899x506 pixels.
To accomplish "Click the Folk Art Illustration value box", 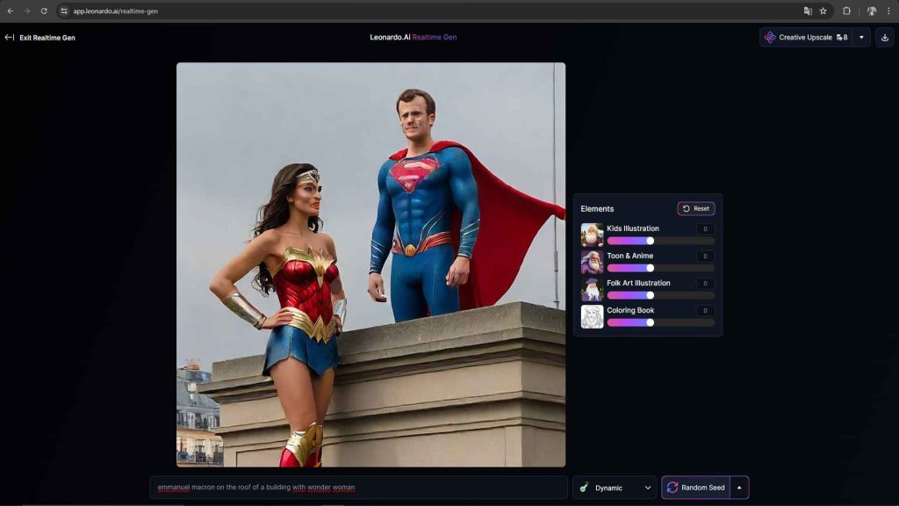I will (x=705, y=284).
